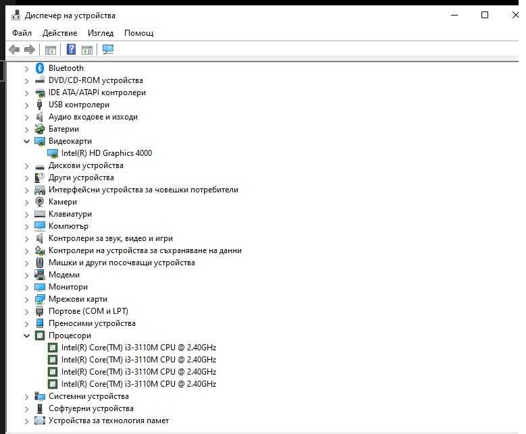
Task: Click the Back arrow toolbar icon
Action: 14,50
